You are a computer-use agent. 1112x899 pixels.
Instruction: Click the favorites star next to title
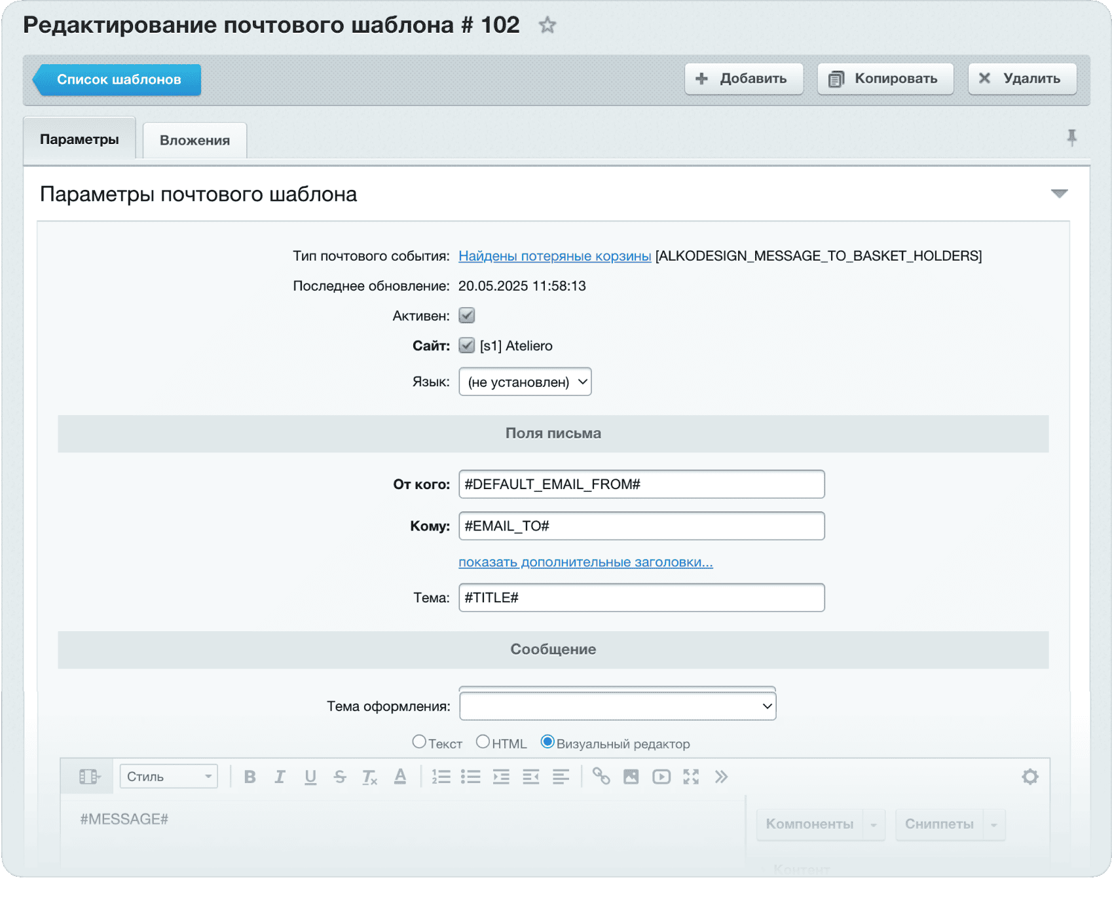click(x=547, y=26)
